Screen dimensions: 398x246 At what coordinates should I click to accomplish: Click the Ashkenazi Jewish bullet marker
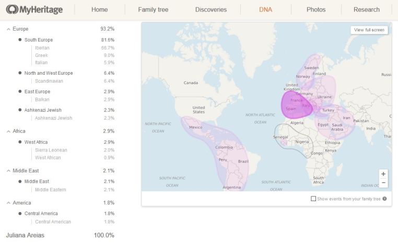click(20, 110)
